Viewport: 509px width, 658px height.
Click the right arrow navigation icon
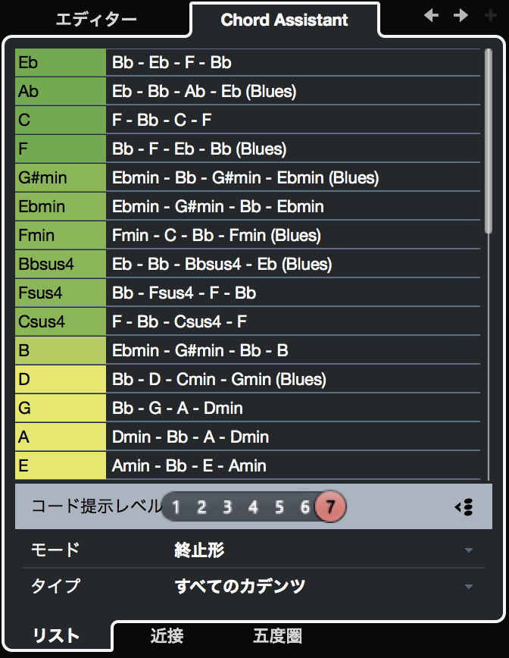pyautogui.click(x=461, y=16)
